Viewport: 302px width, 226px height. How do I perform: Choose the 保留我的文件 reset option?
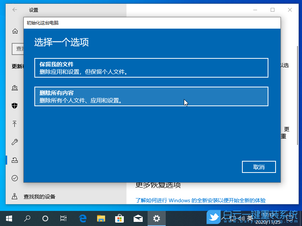[151, 68]
